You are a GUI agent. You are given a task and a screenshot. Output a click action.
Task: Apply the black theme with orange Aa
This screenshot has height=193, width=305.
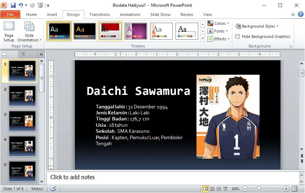[85, 31]
